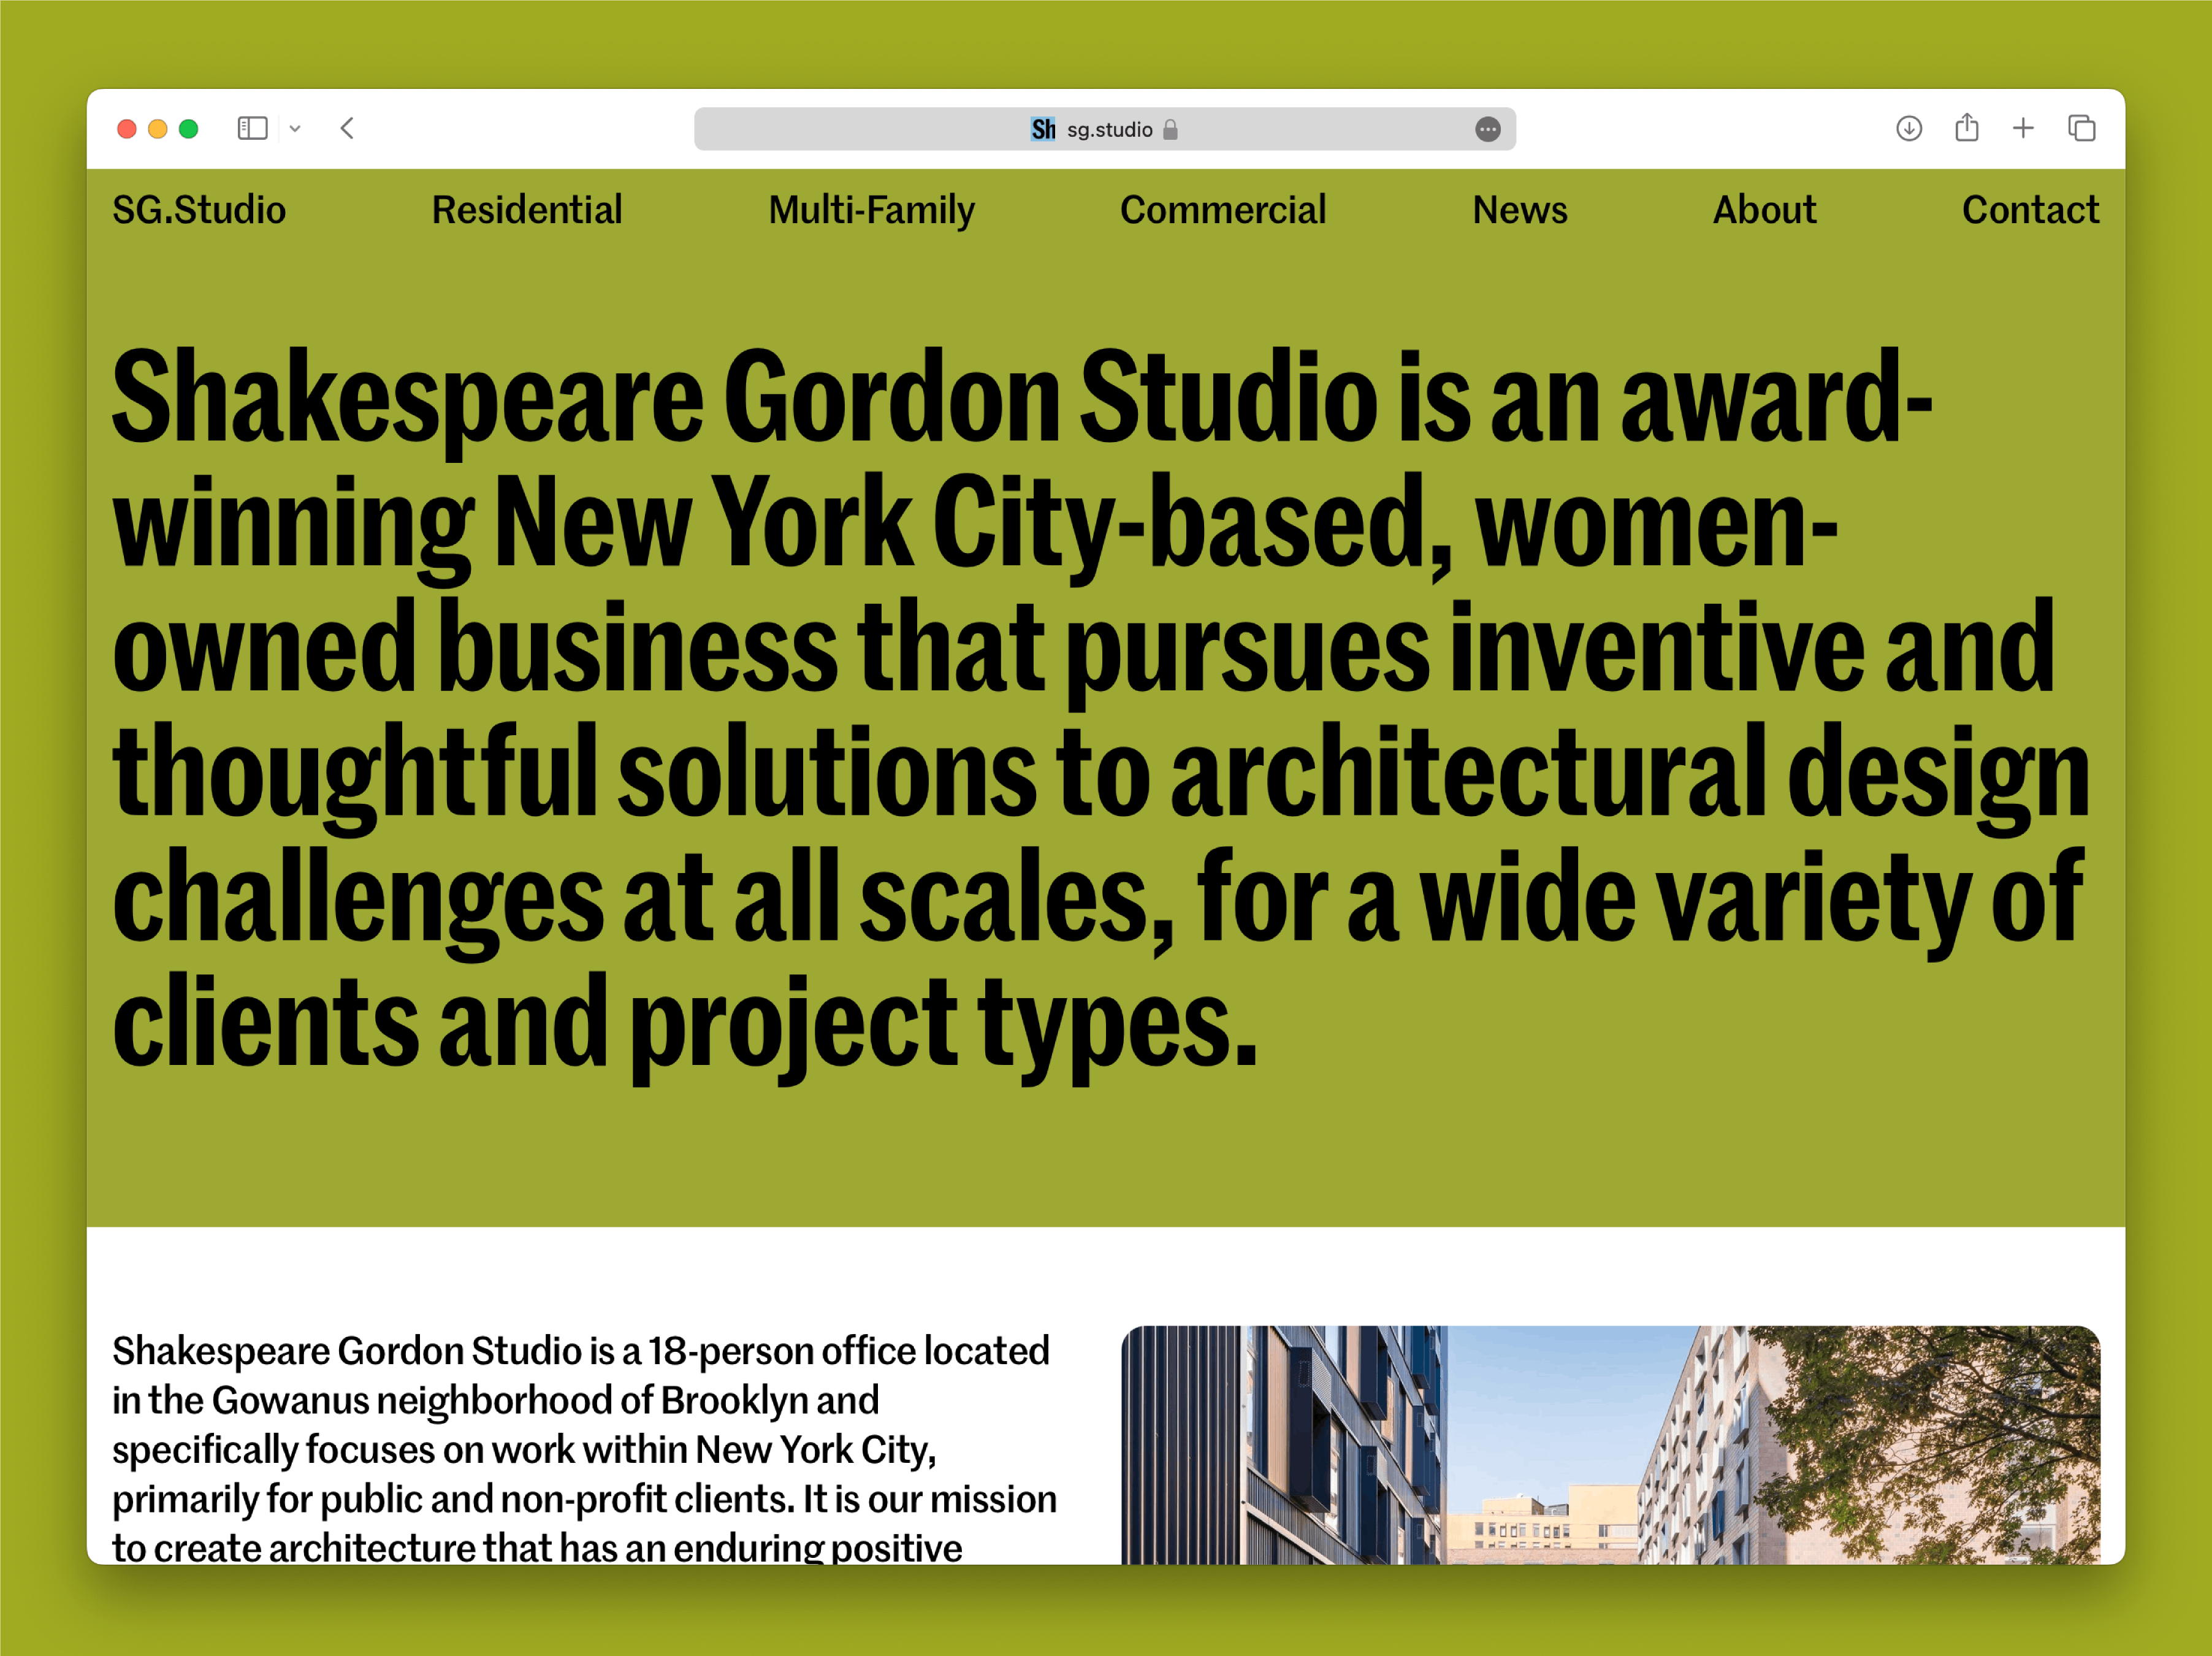Image resolution: width=2212 pixels, height=1656 pixels.
Task: Show tab overview icon
Action: pyautogui.click(x=2082, y=128)
